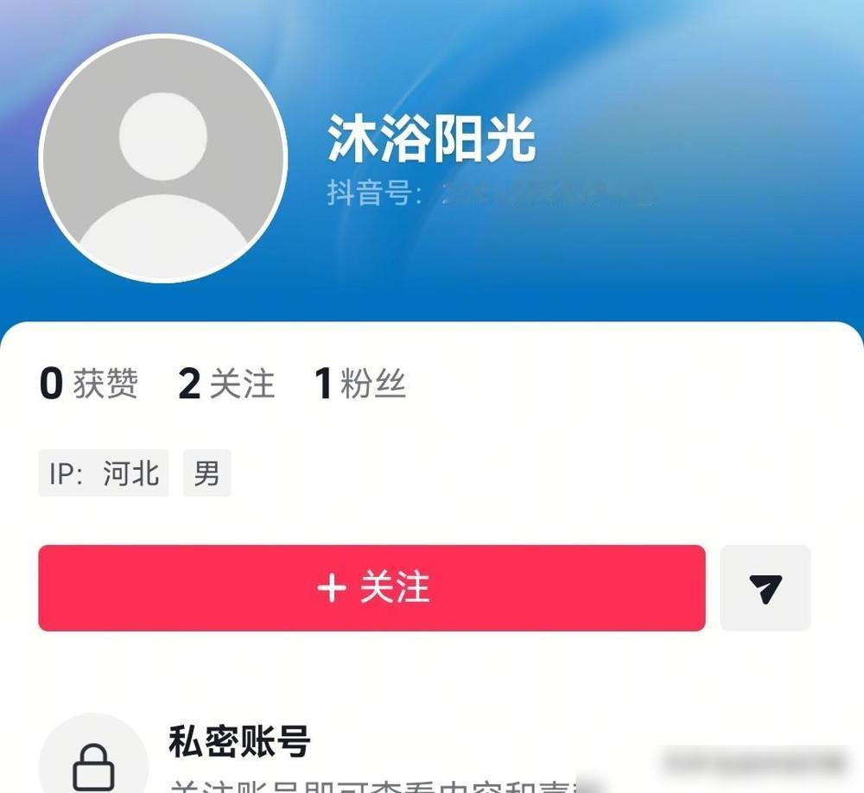
Task: Click the head silhouette inside the avatar
Action: point(163,136)
